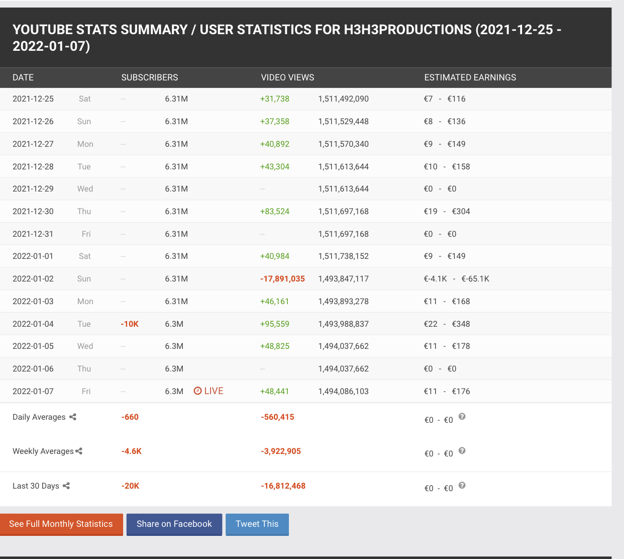Click earnings €19 - €304
Screen dimensions: 624x559
point(447,212)
